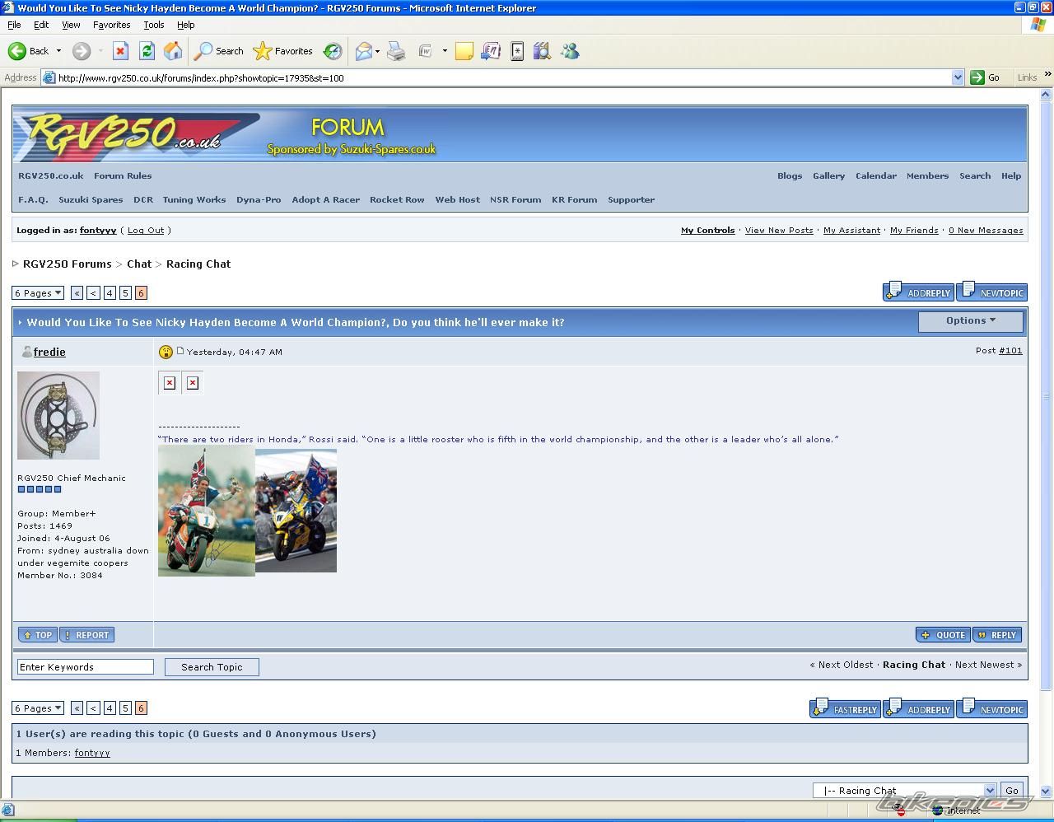
Task: Click the Research book toolbar icon
Action: tap(542, 51)
